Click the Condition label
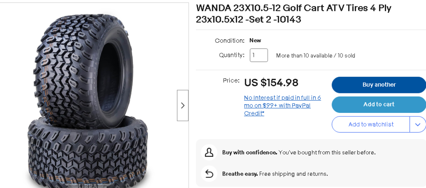Image resolution: width=426 pixels, height=188 pixels. pyautogui.click(x=230, y=40)
